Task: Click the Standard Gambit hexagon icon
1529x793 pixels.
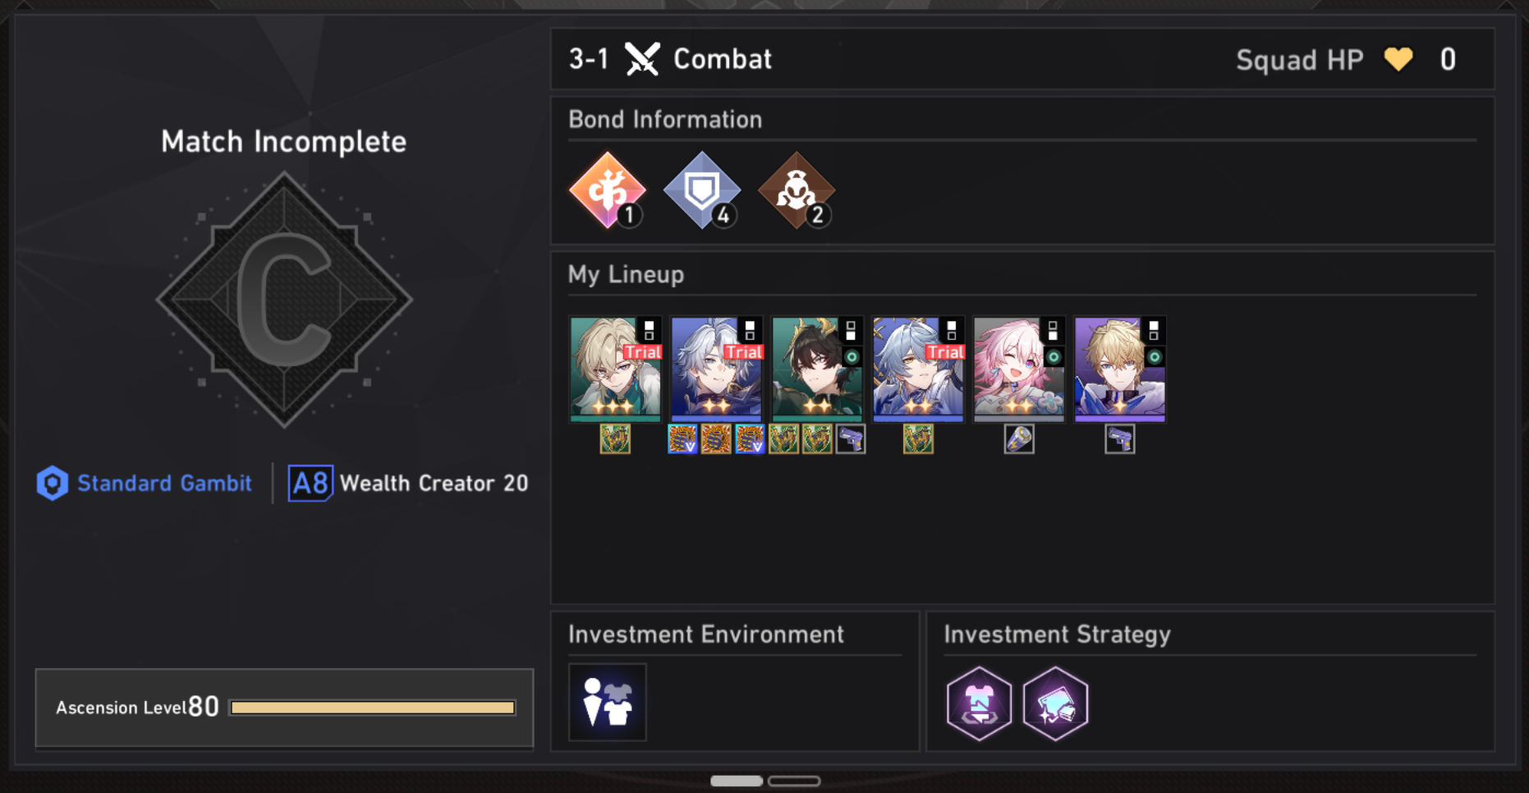Action: point(53,483)
